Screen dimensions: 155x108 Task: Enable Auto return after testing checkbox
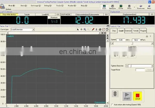coord(112,105)
